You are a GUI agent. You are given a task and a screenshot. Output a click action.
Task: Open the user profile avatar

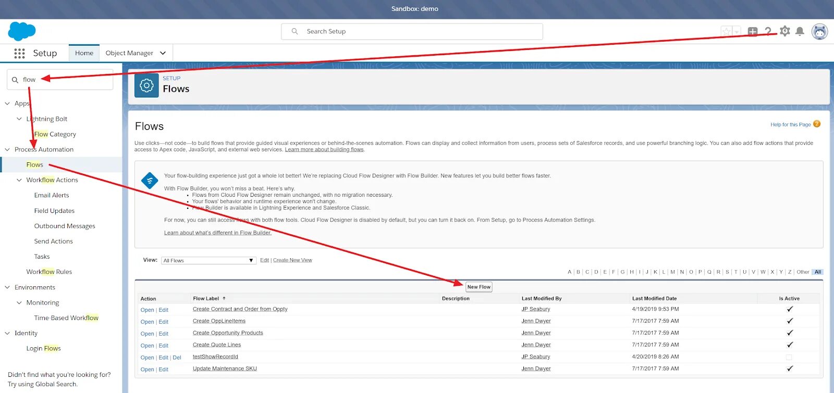pyautogui.click(x=820, y=32)
